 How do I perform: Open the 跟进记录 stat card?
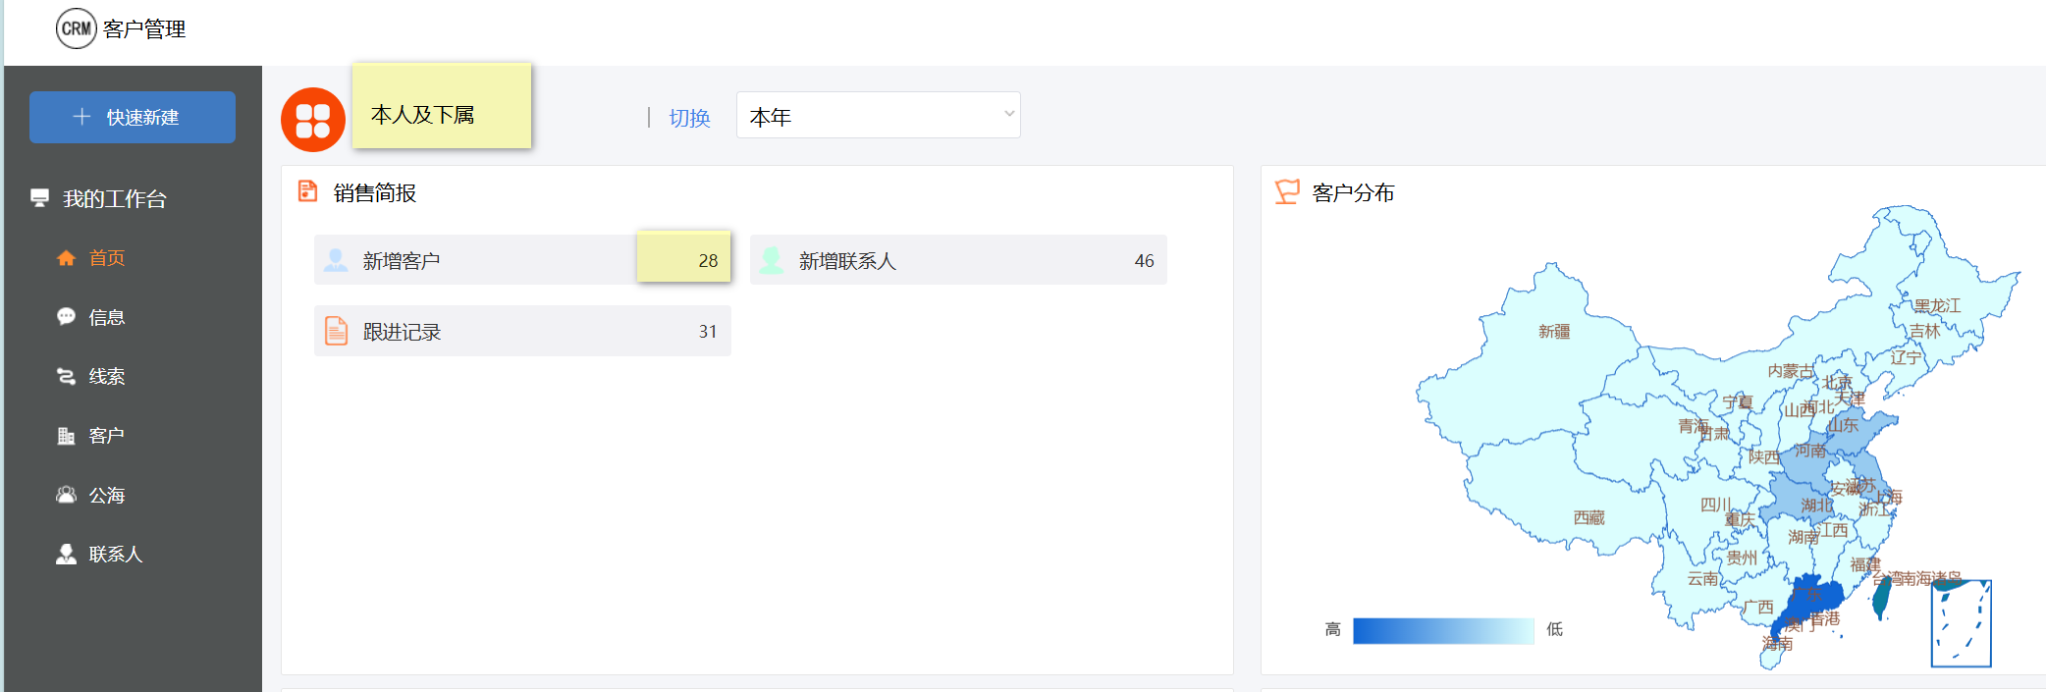pyautogui.click(x=521, y=332)
